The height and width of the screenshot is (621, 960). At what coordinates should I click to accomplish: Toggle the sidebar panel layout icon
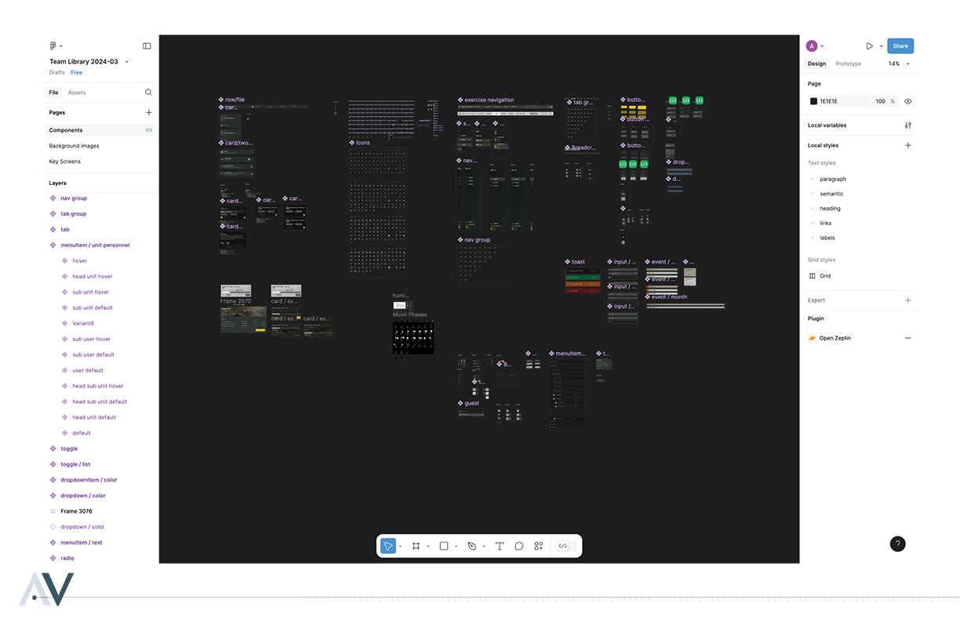click(147, 46)
